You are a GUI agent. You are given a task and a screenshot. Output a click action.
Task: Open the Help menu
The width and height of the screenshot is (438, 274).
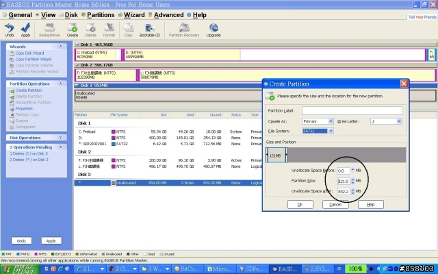[199, 15]
